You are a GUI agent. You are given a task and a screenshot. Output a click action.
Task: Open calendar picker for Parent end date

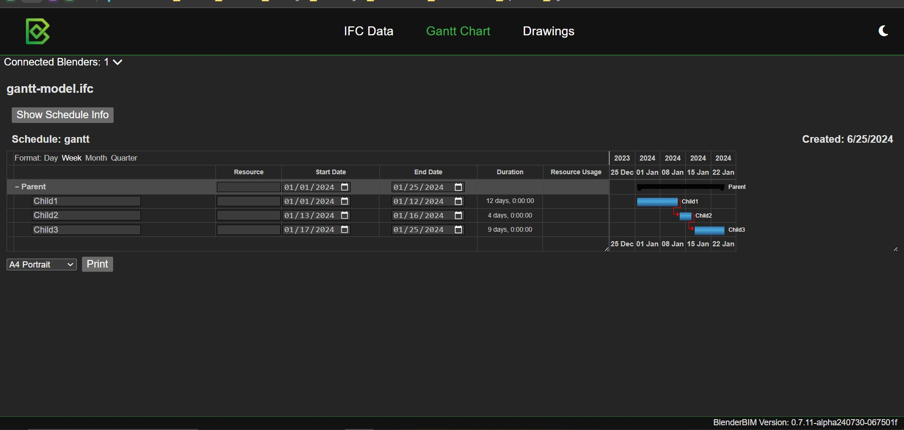pos(458,187)
